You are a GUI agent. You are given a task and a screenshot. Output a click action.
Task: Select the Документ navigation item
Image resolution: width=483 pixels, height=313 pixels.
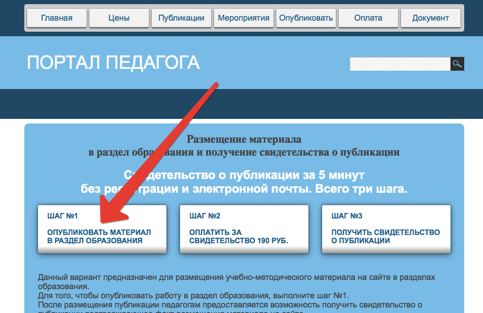tap(430, 18)
